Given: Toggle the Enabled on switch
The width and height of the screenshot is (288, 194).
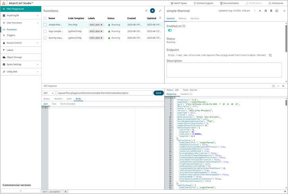Looking at the screenshot, I should [170, 30].
